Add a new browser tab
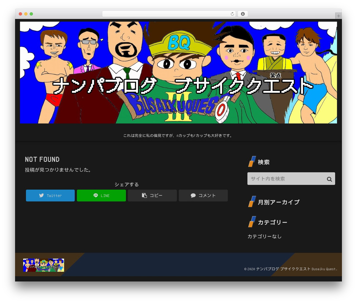The height and width of the screenshot is (303, 357). coord(338,16)
